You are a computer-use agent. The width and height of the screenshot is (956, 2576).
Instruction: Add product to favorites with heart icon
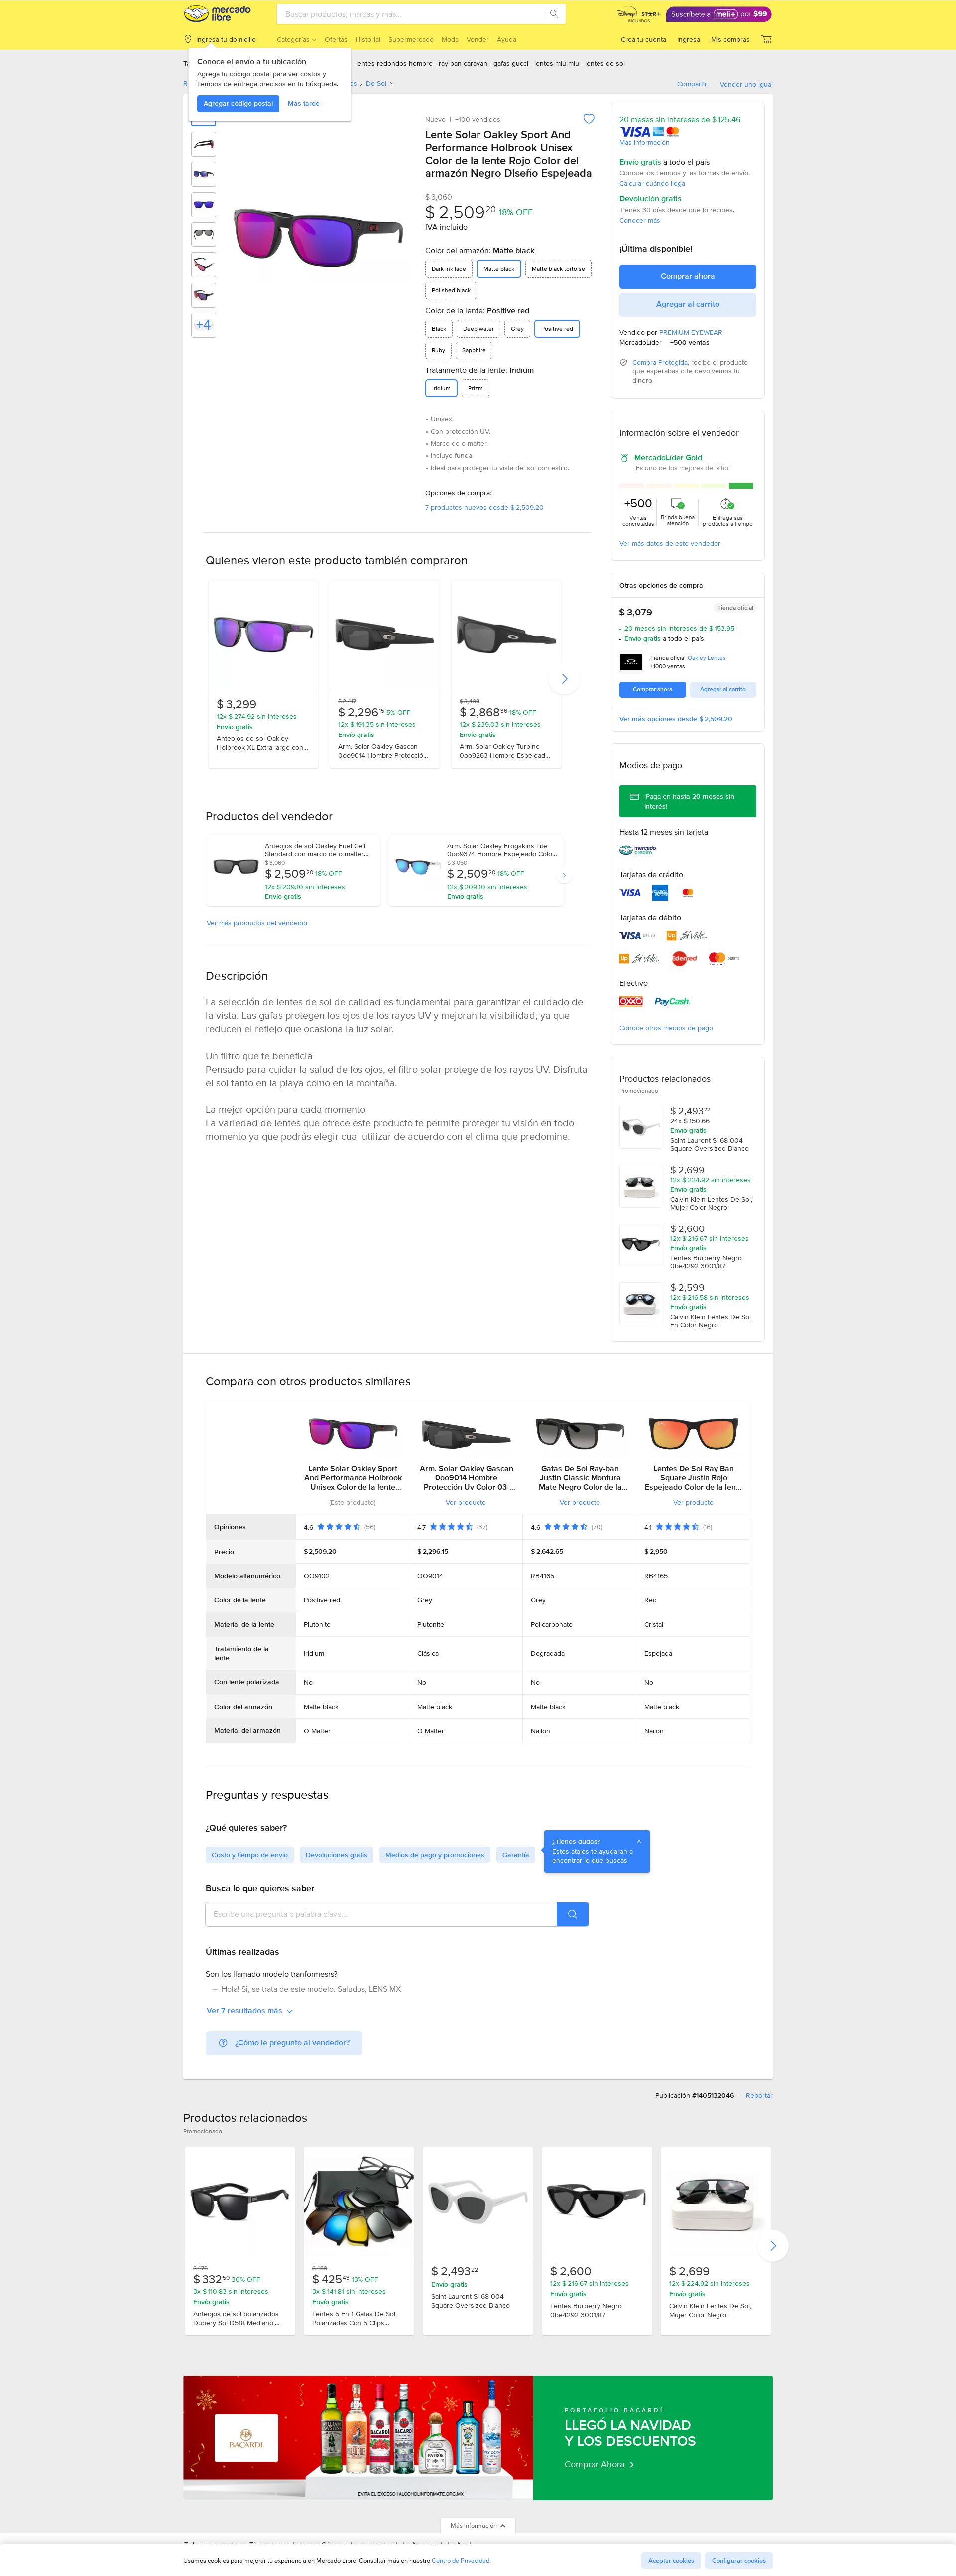[x=589, y=119]
